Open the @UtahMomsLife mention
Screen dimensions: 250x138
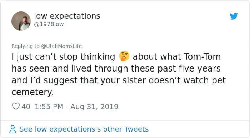point(61,46)
